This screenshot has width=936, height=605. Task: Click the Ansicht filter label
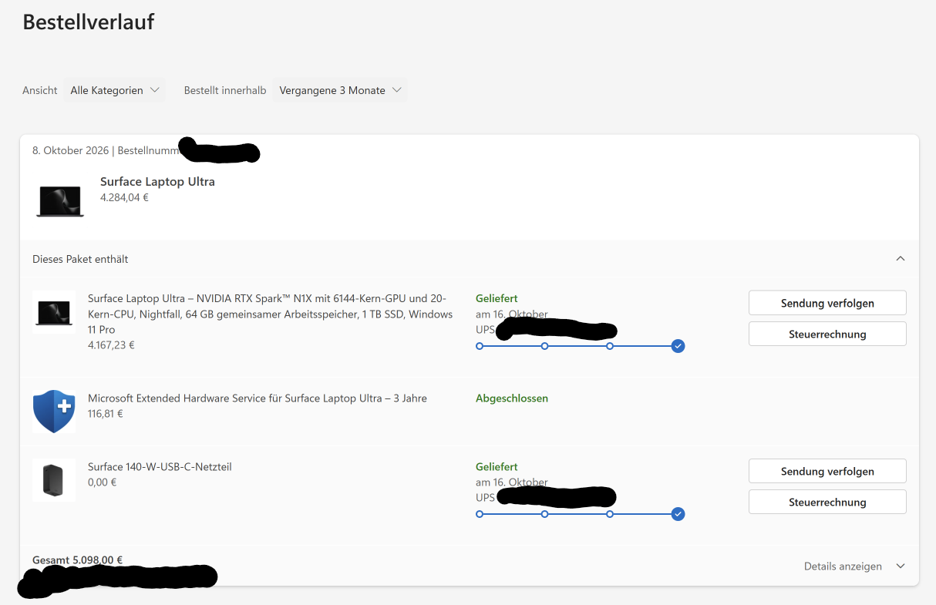coord(40,90)
